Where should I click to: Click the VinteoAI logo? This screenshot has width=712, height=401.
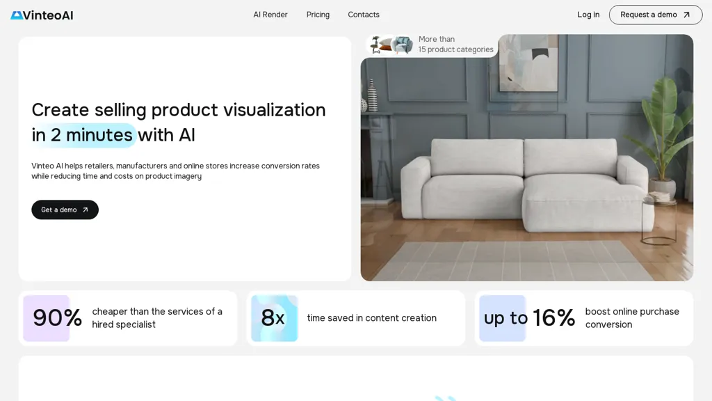(x=42, y=15)
